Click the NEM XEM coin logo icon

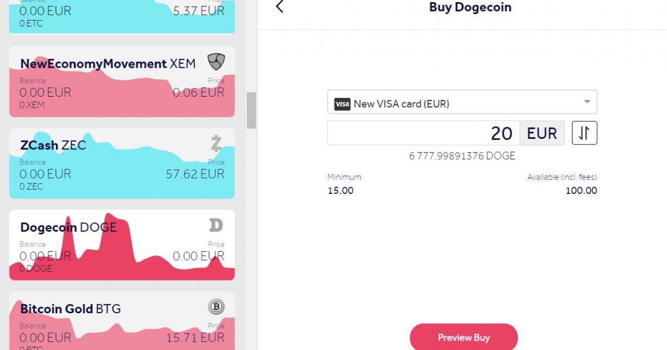click(216, 62)
